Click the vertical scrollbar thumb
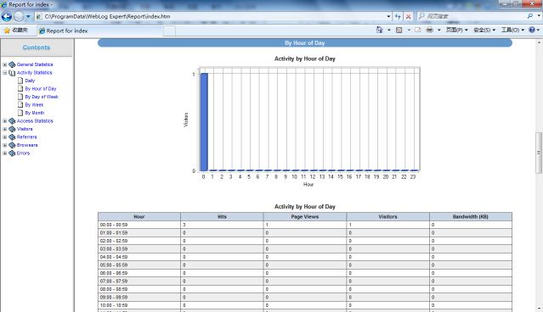Screen dimensions: 543x312 539,153
